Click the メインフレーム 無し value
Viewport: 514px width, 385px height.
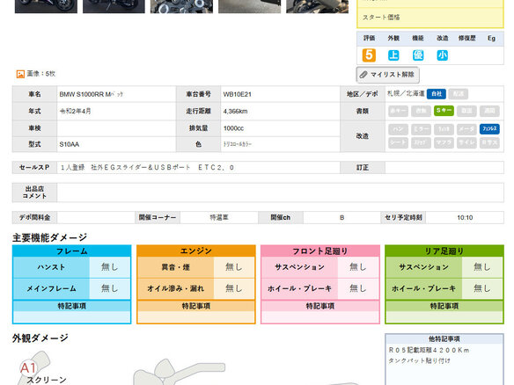tap(109, 288)
